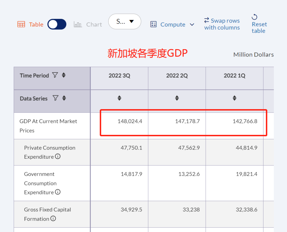The image size is (287, 232).
Task: Select the Table view label
Action: click(36, 24)
